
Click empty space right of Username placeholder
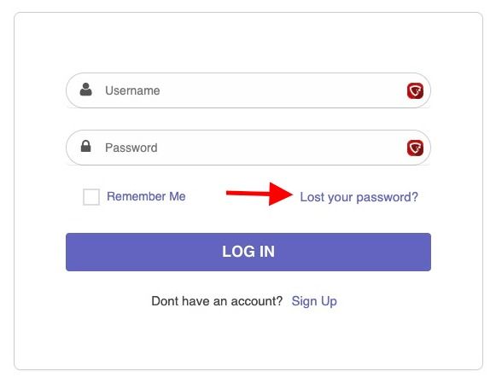pos(282,90)
